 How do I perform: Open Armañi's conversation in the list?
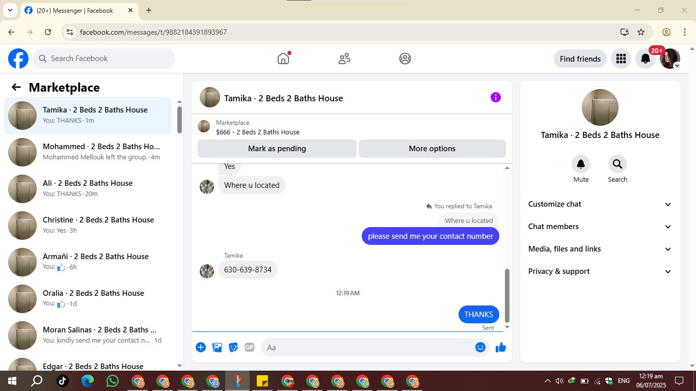pyautogui.click(x=88, y=262)
